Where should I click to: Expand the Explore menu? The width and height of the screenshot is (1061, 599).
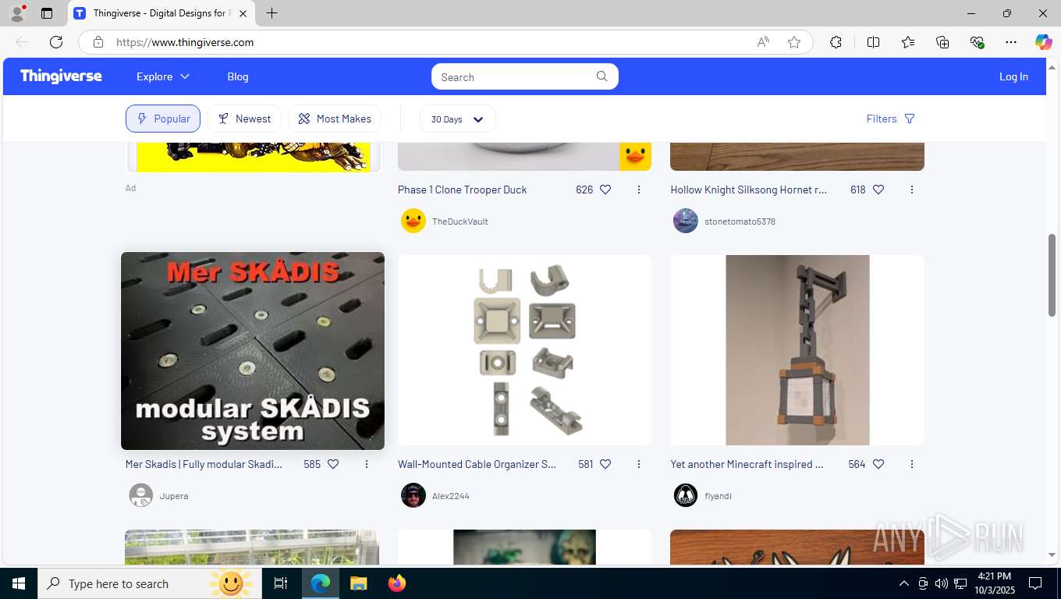click(x=163, y=76)
